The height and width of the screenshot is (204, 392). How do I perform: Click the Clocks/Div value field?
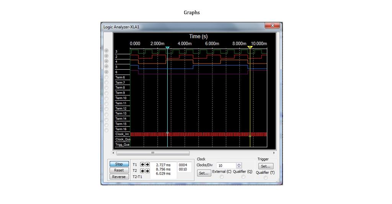(226, 165)
